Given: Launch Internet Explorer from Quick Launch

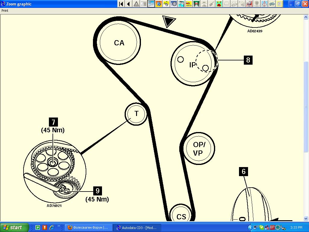Looking at the screenshot, I should 52,227.
